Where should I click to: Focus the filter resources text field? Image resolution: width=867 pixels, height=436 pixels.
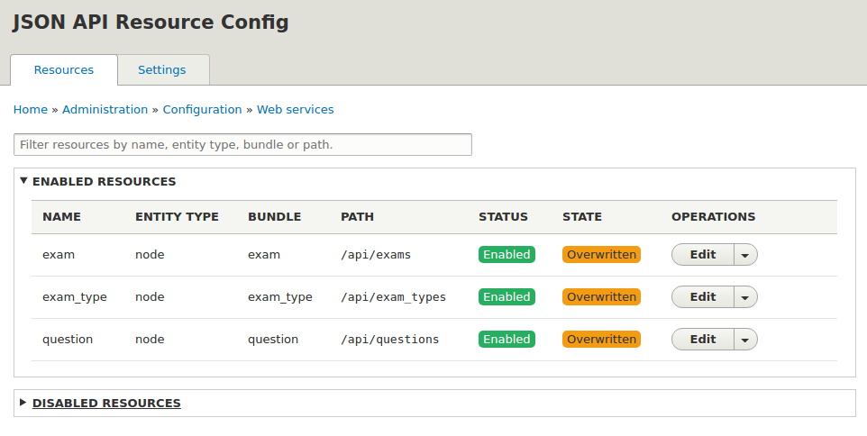point(242,145)
